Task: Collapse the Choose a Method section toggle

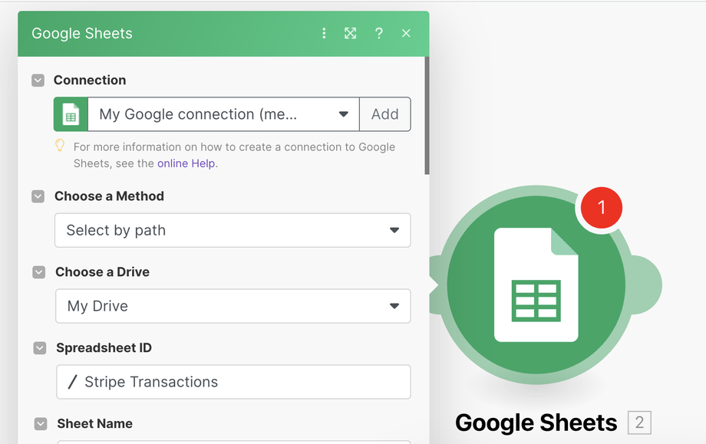Action: pyautogui.click(x=38, y=196)
